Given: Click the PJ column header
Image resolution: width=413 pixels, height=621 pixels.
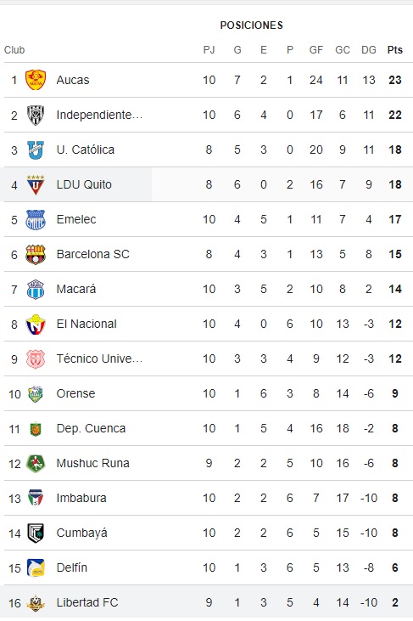Looking at the screenshot, I should point(209,50).
